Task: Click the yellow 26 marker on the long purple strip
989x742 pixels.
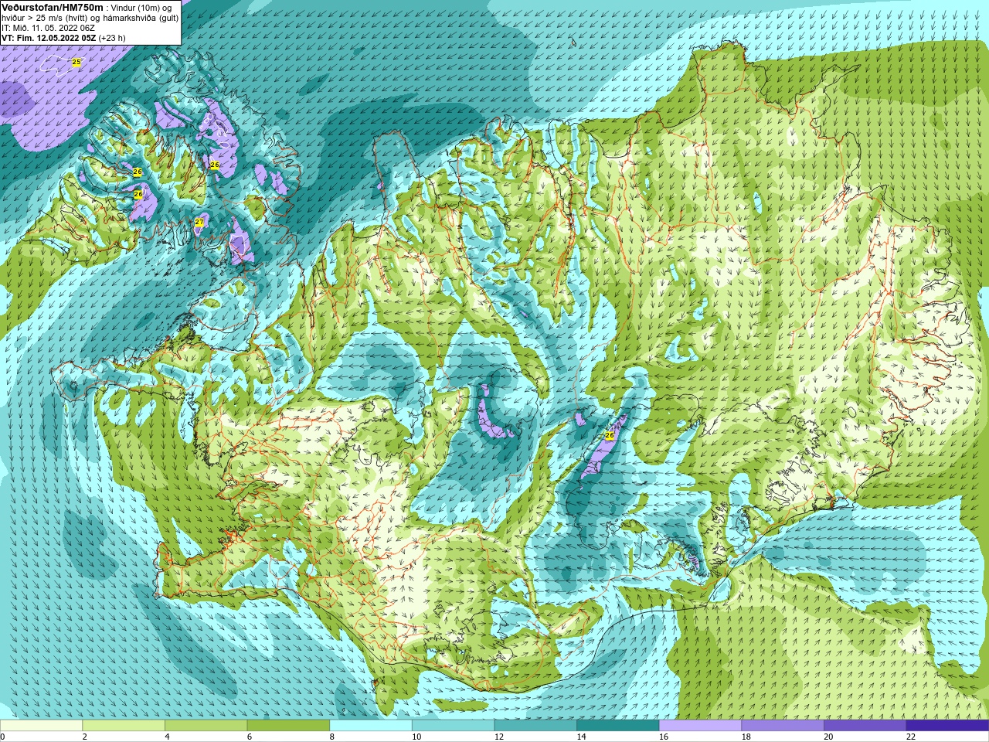Action: coord(609,436)
